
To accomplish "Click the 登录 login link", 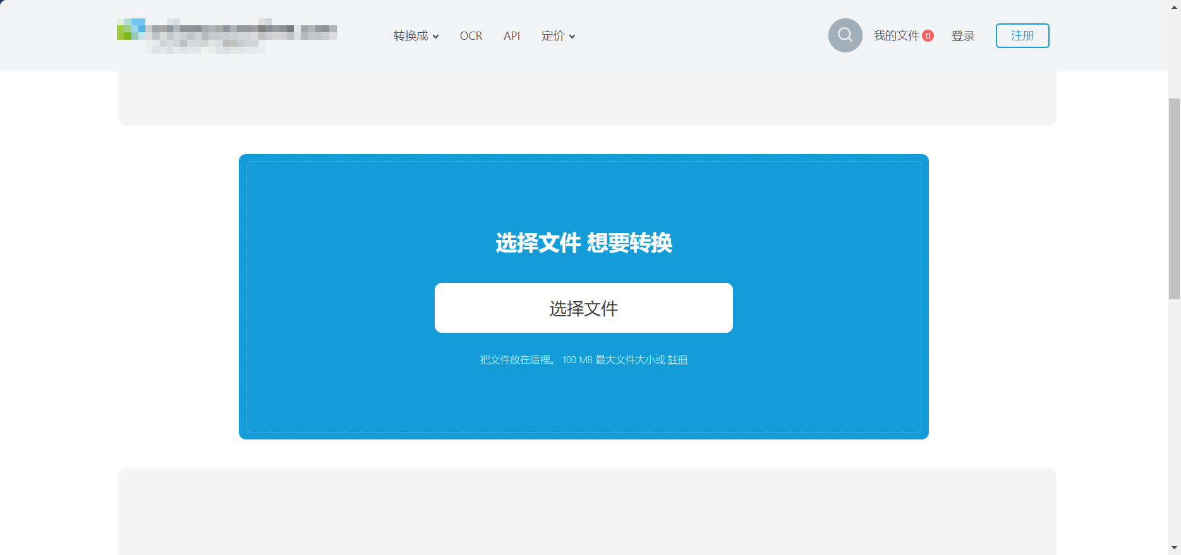I will click(x=963, y=36).
